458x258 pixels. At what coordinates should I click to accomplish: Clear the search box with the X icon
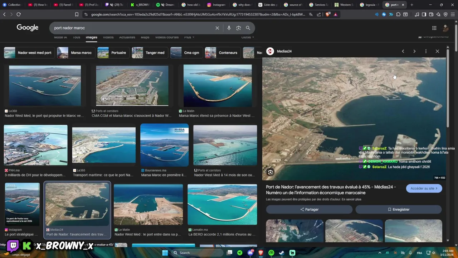pos(217,28)
